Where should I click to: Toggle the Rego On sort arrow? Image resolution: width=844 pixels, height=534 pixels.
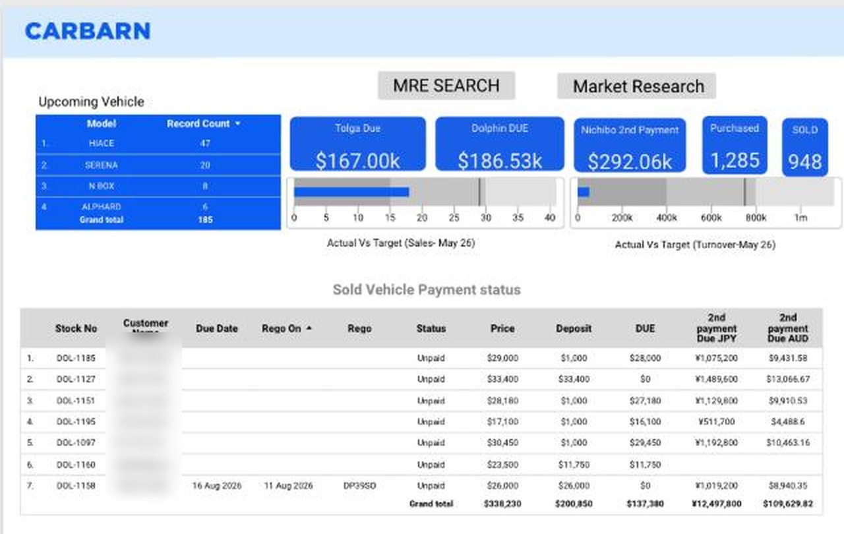[x=309, y=328]
